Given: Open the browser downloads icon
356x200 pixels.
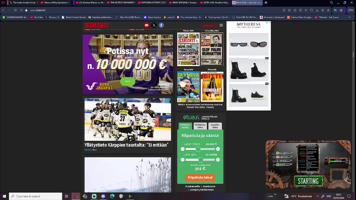Looking at the screenshot, I should click(x=317, y=10).
